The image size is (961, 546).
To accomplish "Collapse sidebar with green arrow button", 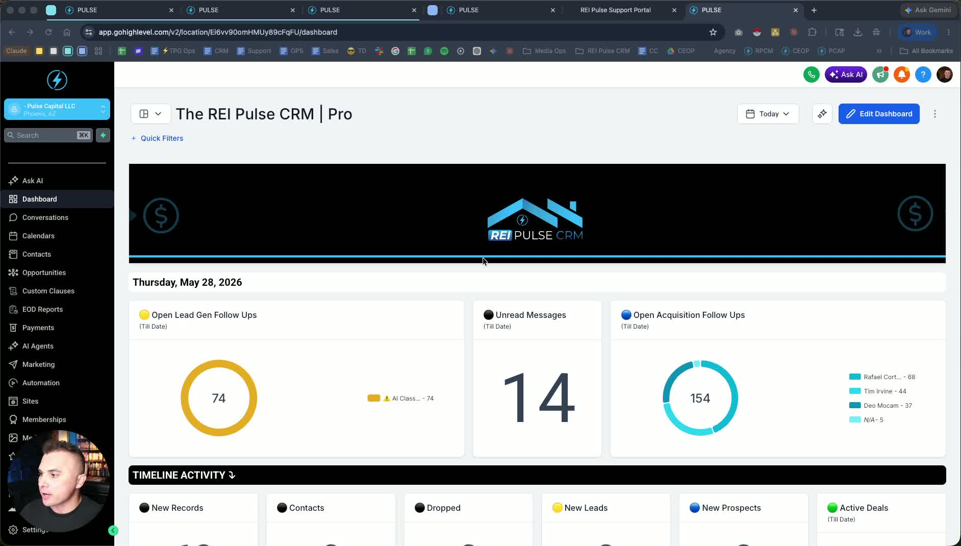I will [113, 531].
